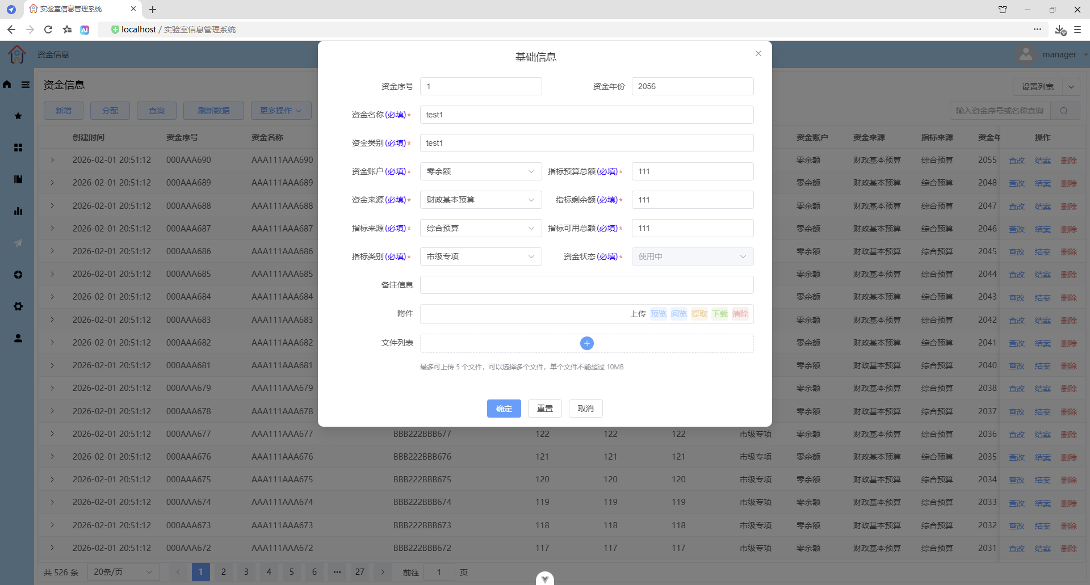Click the house logo in the header

17,54
